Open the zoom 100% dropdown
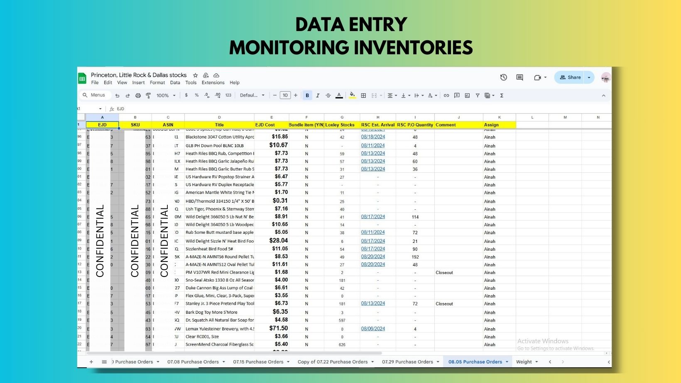Image resolution: width=681 pixels, height=383 pixels. [x=166, y=95]
